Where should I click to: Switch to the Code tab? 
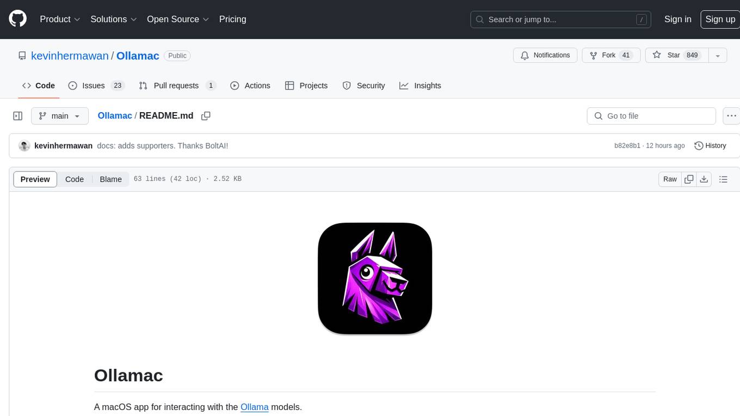pos(39,85)
